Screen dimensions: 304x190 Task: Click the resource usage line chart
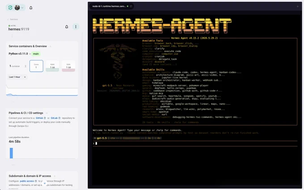click(x=42, y=91)
